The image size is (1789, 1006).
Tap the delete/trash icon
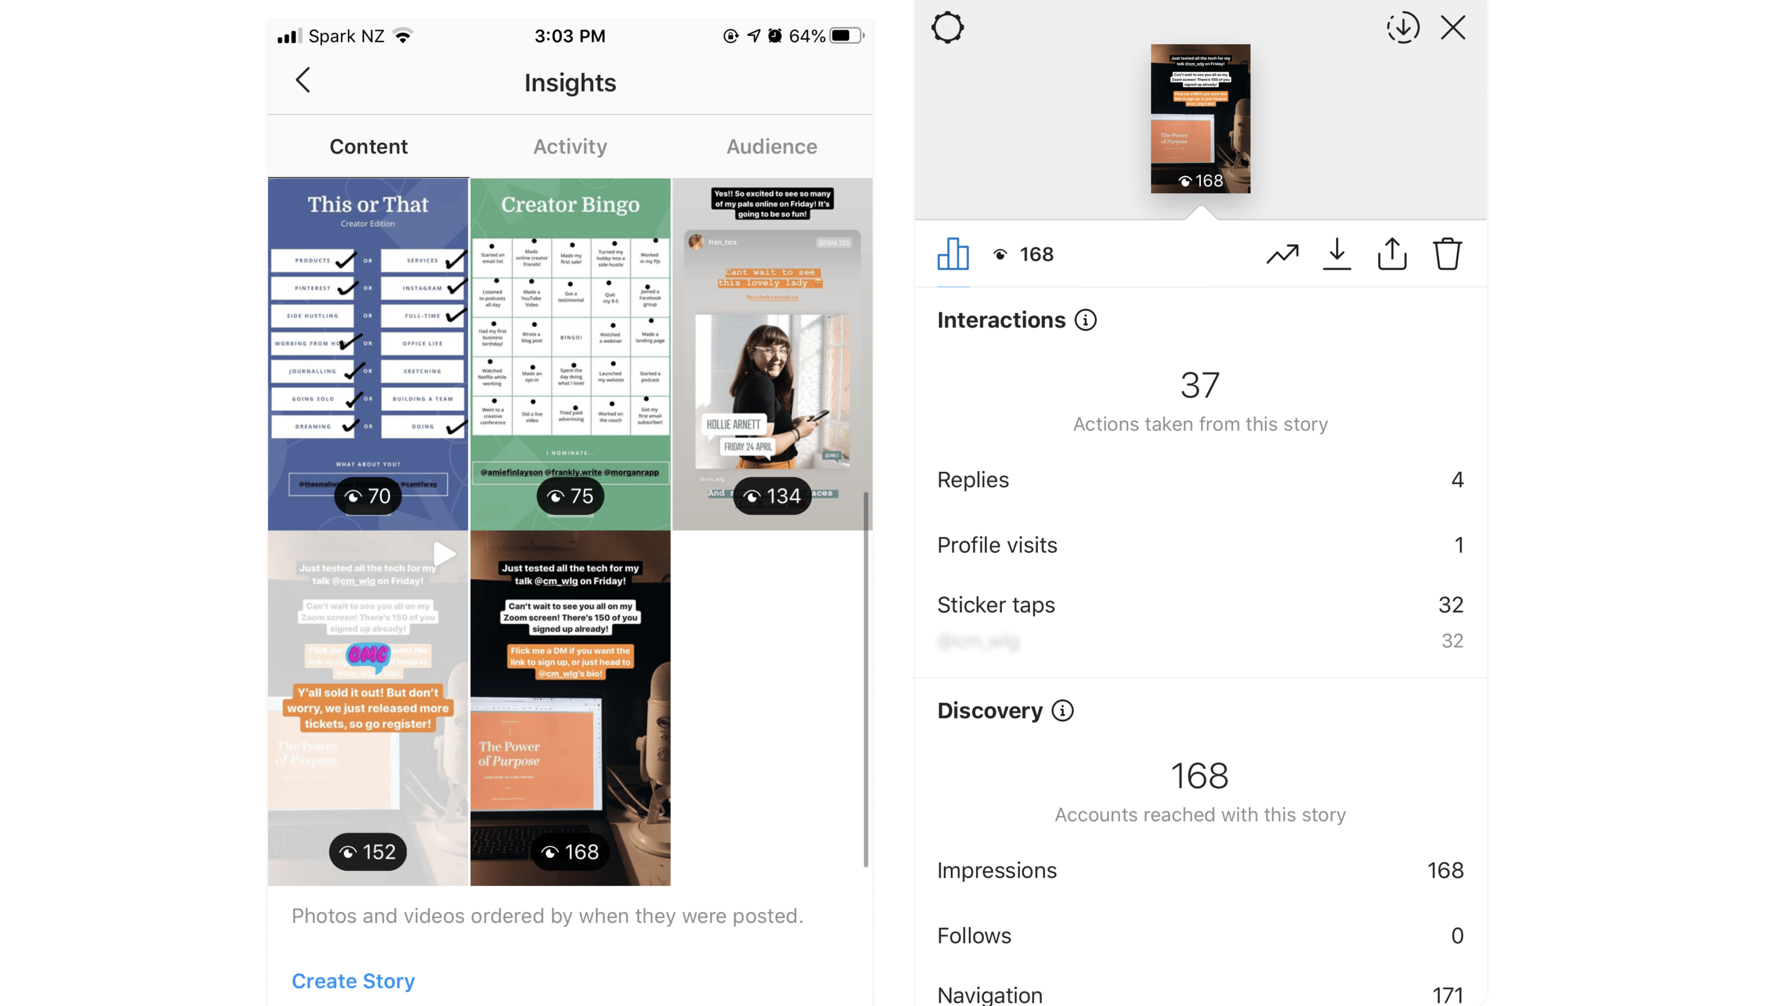point(1447,254)
